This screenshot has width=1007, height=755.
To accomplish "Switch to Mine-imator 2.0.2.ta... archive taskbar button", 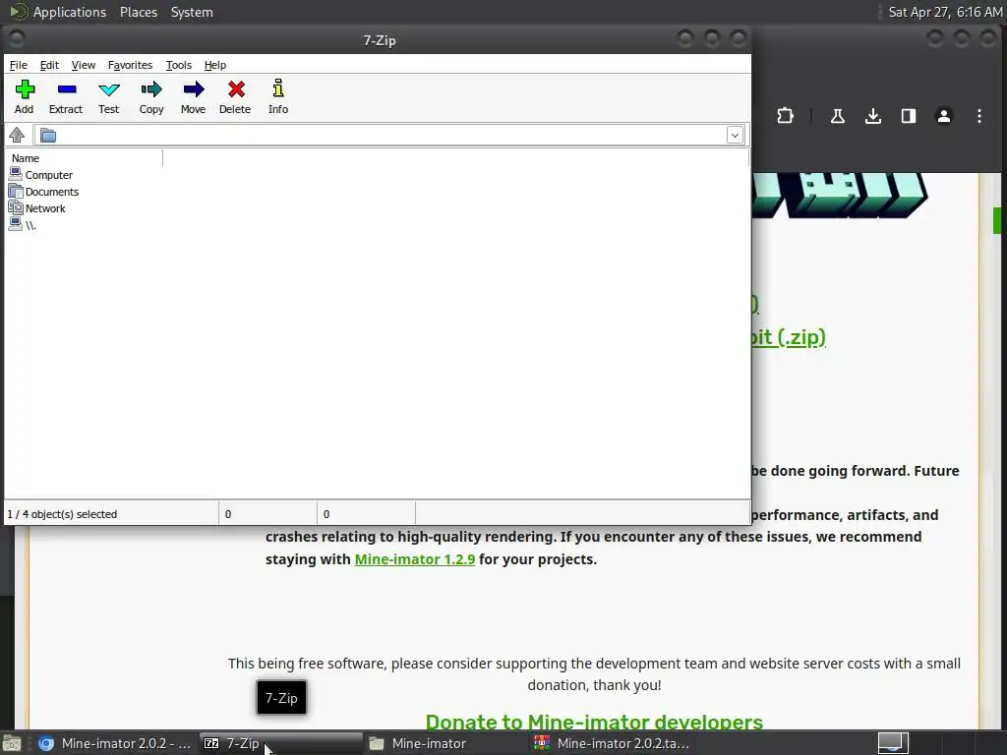I will pos(612,743).
